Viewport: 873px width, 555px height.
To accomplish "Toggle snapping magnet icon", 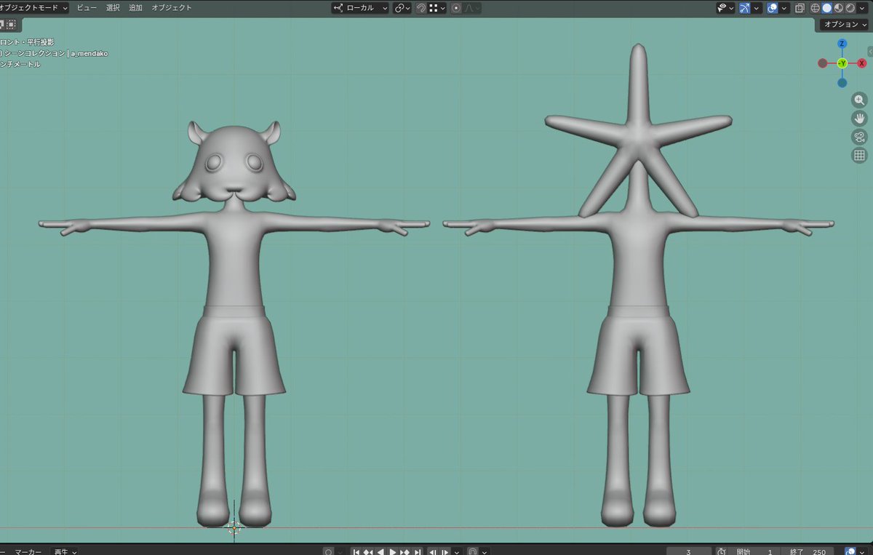I will click(420, 8).
